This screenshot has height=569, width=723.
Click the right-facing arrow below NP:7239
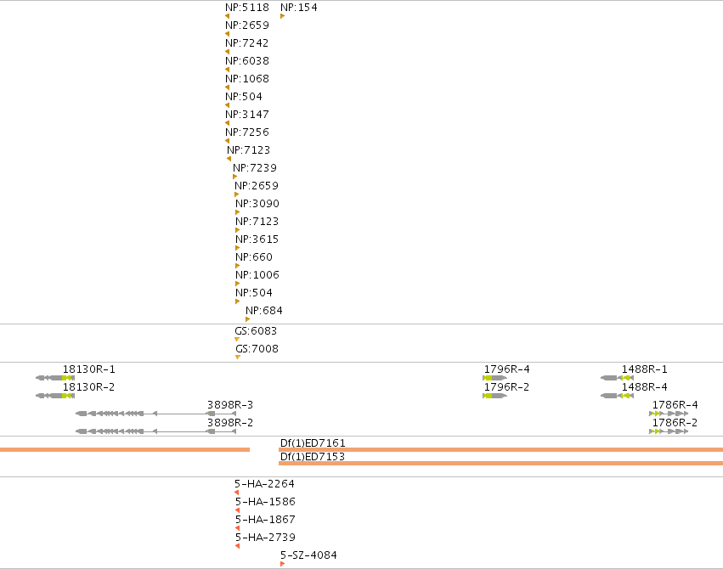[x=235, y=177]
